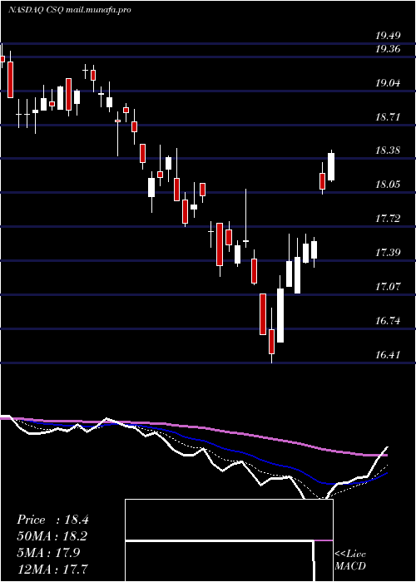Select the 19.49 price level label
The image size is (416, 582).
[388, 36]
